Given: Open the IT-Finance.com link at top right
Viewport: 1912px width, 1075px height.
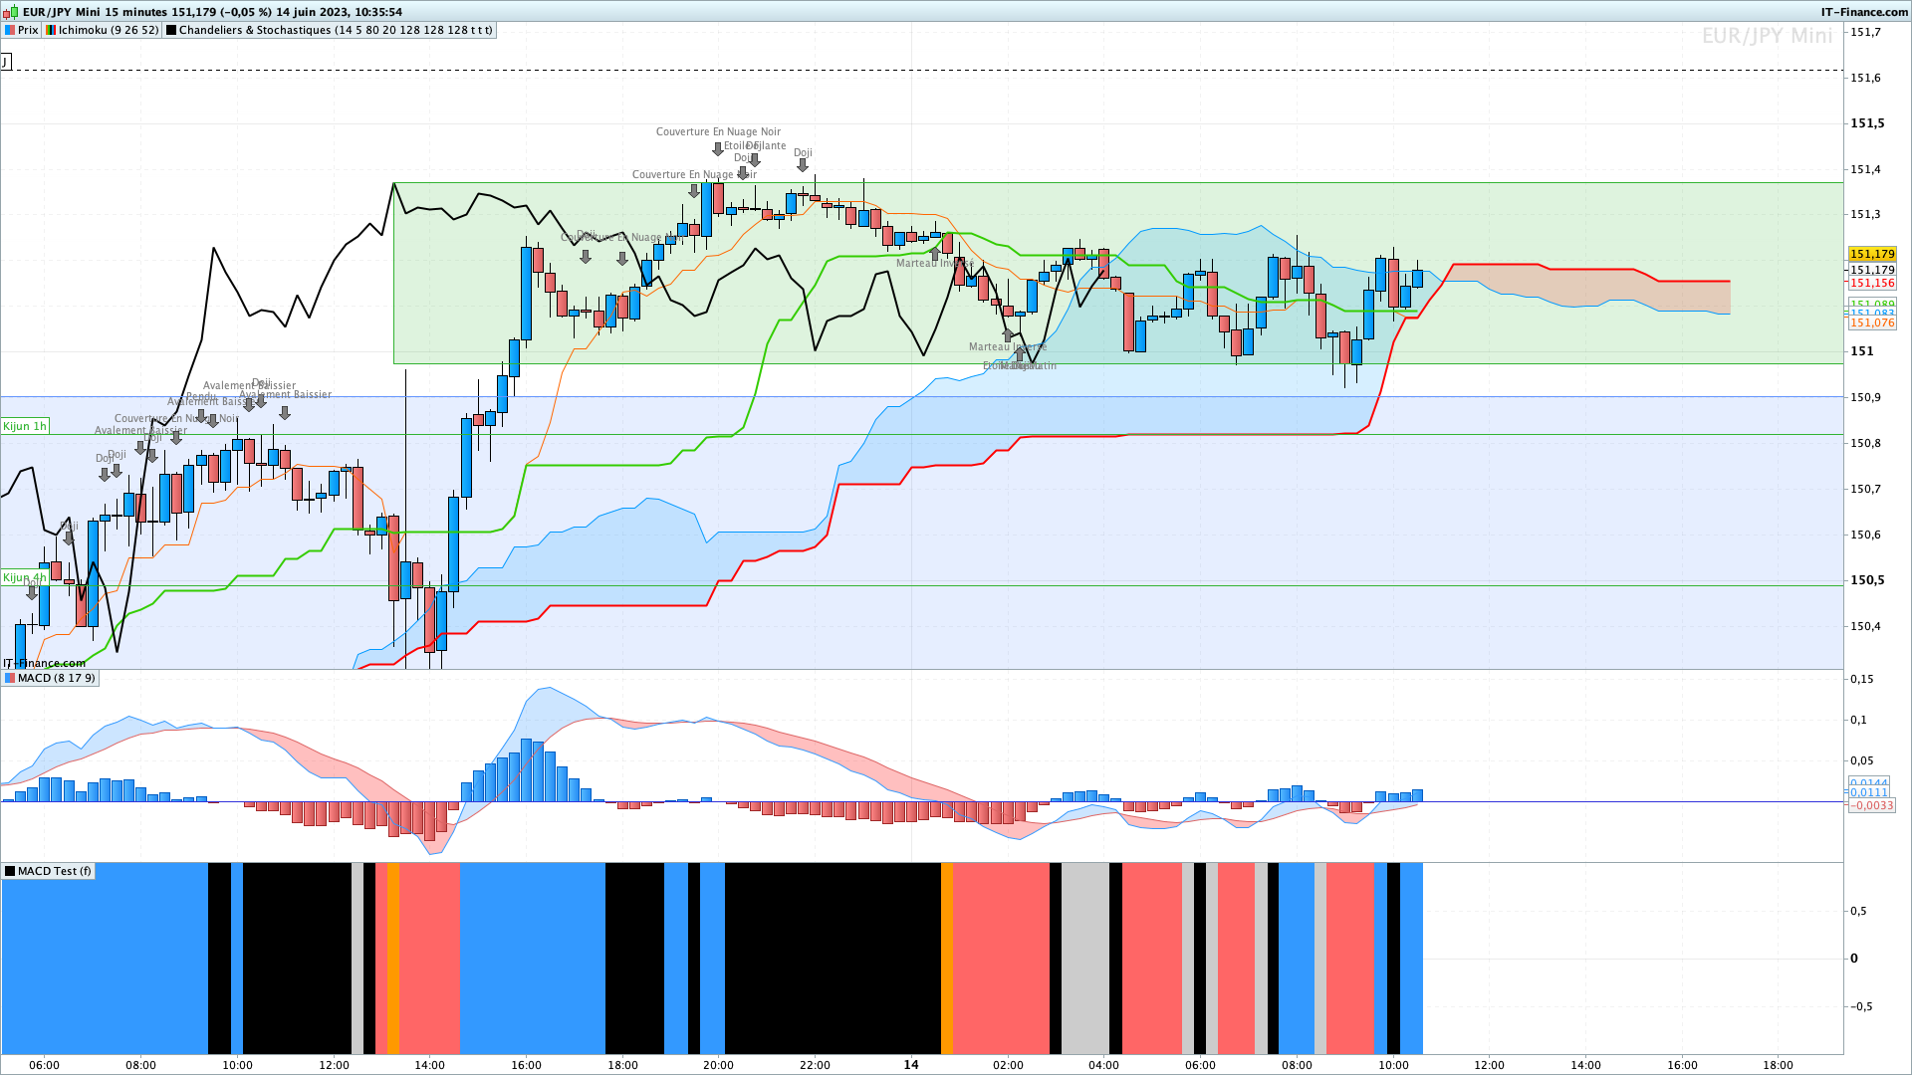Looking at the screenshot, I should (1864, 12).
